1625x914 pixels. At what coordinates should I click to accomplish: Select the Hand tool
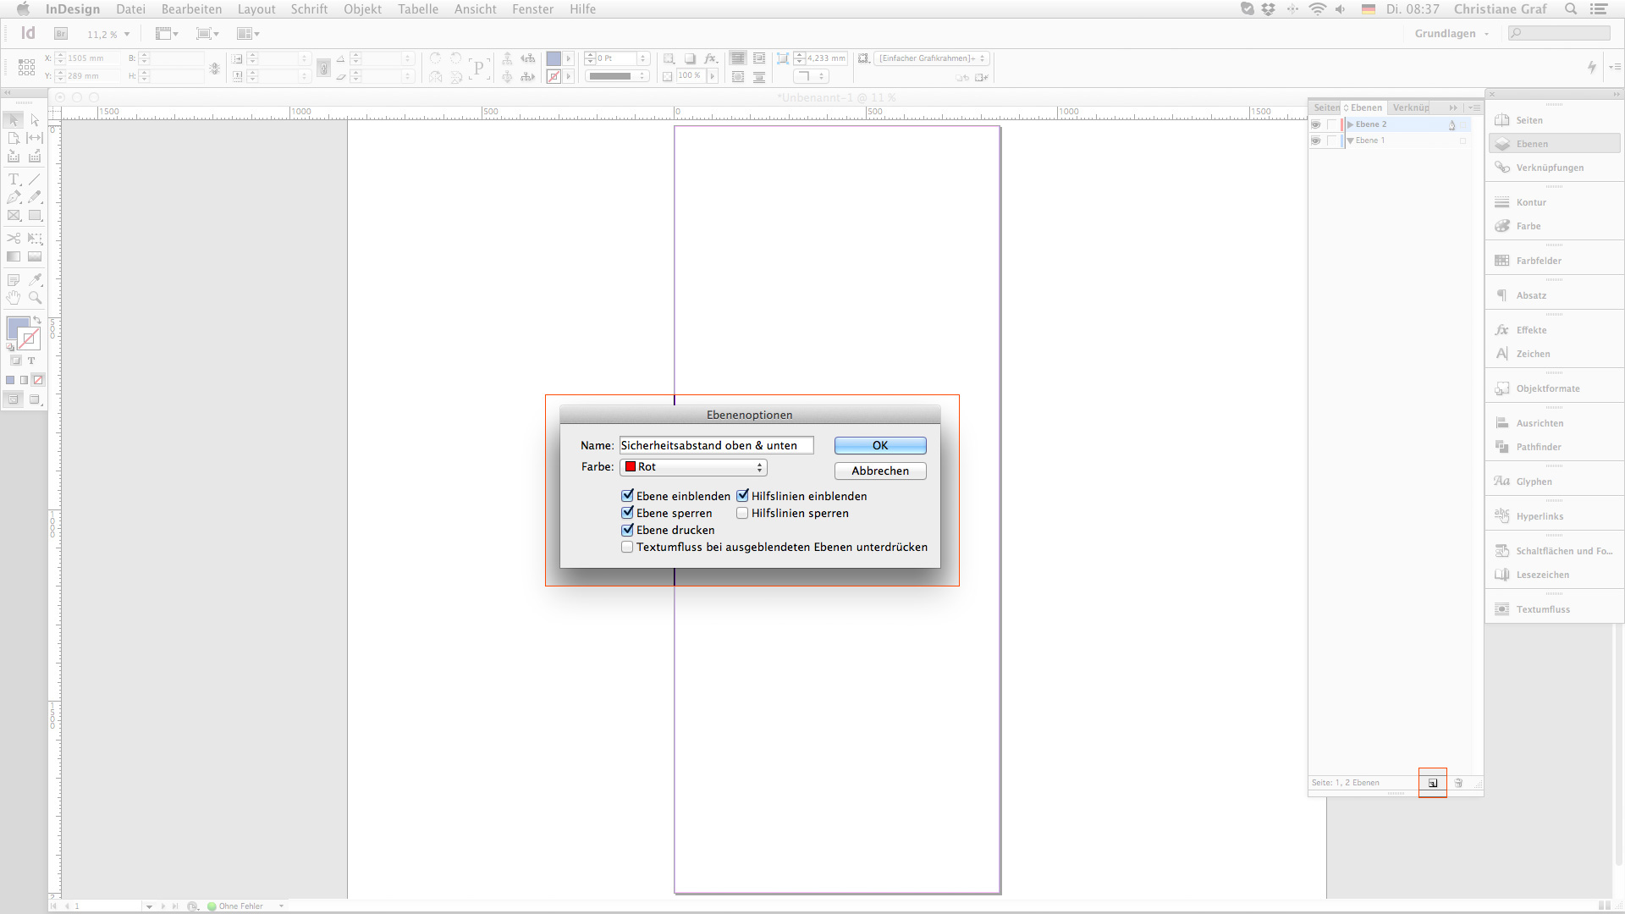[14, 298]
